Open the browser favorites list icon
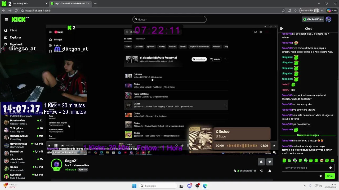 296,11
